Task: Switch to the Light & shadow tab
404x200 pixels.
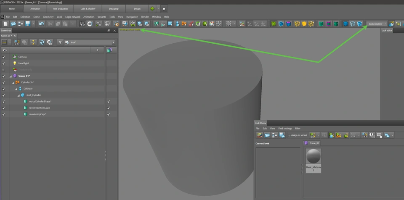Action: [88, 8]
